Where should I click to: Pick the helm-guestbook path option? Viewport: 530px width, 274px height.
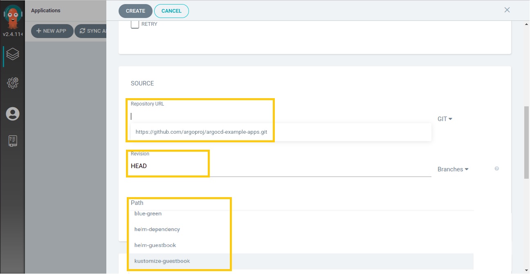[155, 245]
